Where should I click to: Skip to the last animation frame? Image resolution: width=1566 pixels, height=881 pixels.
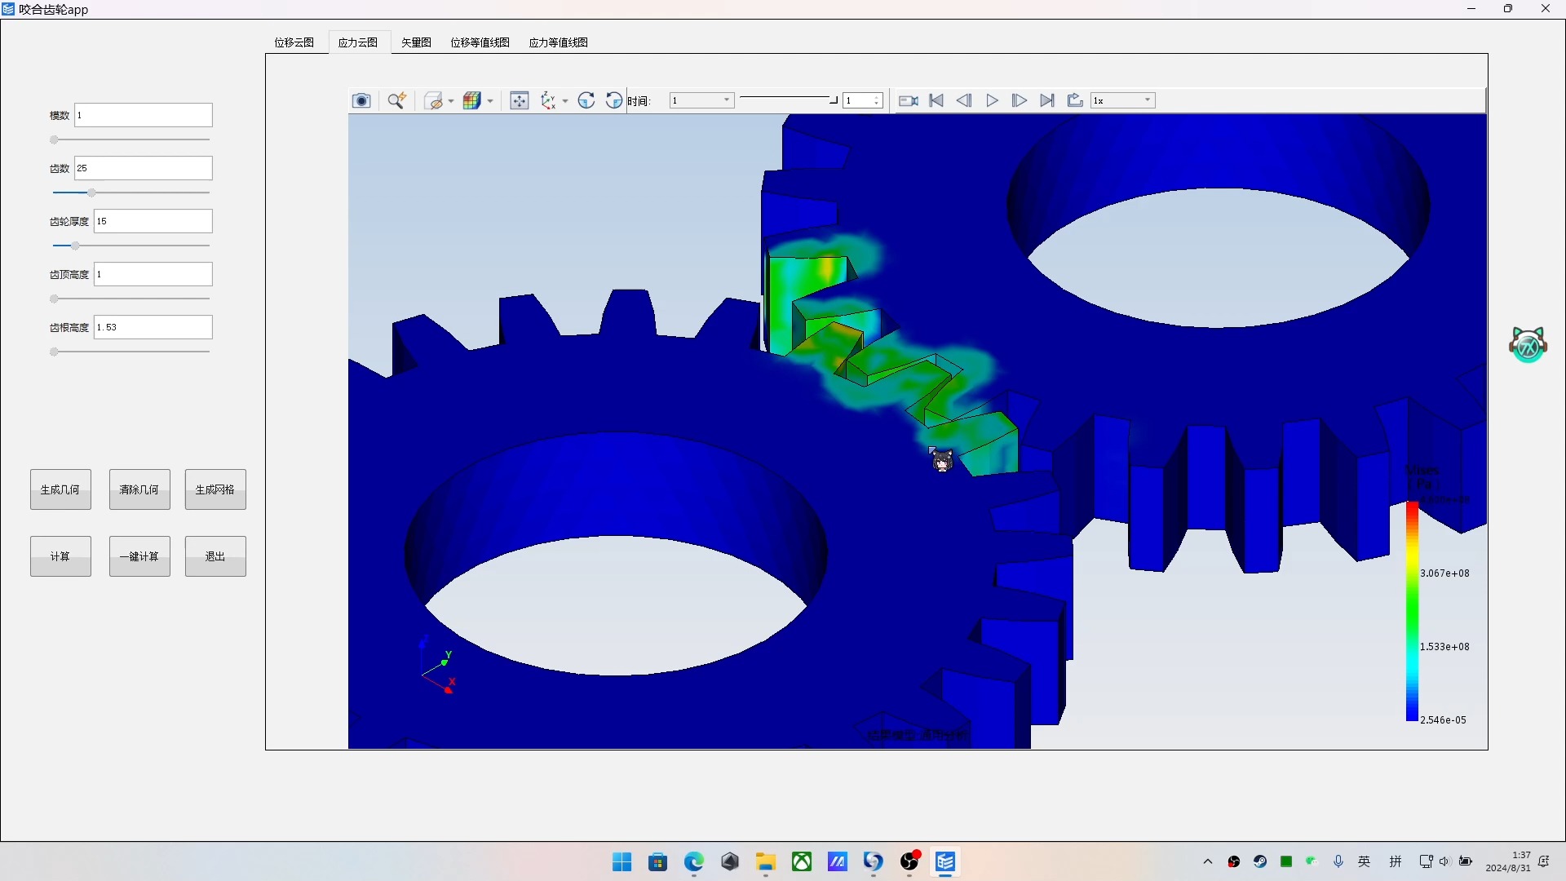pos(1047,100)
